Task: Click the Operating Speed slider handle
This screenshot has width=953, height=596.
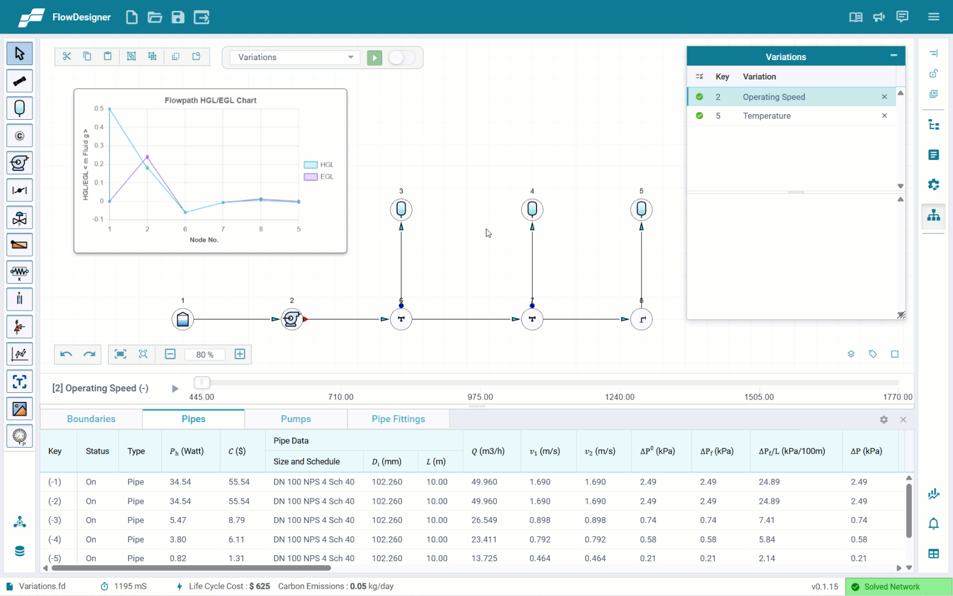Action: point(202,382)
